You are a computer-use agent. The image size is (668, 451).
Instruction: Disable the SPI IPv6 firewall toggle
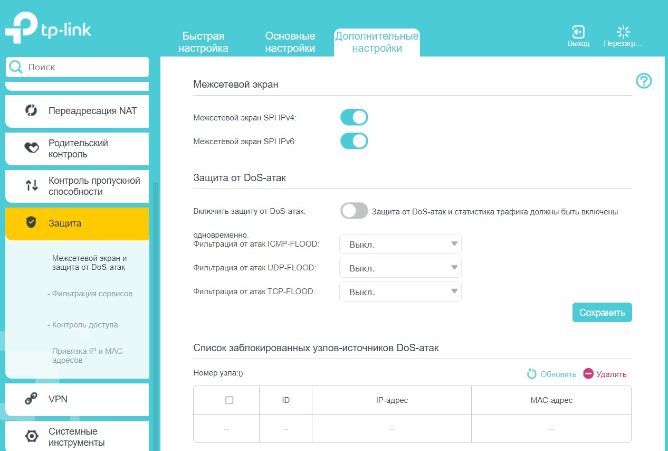[354, 141]
